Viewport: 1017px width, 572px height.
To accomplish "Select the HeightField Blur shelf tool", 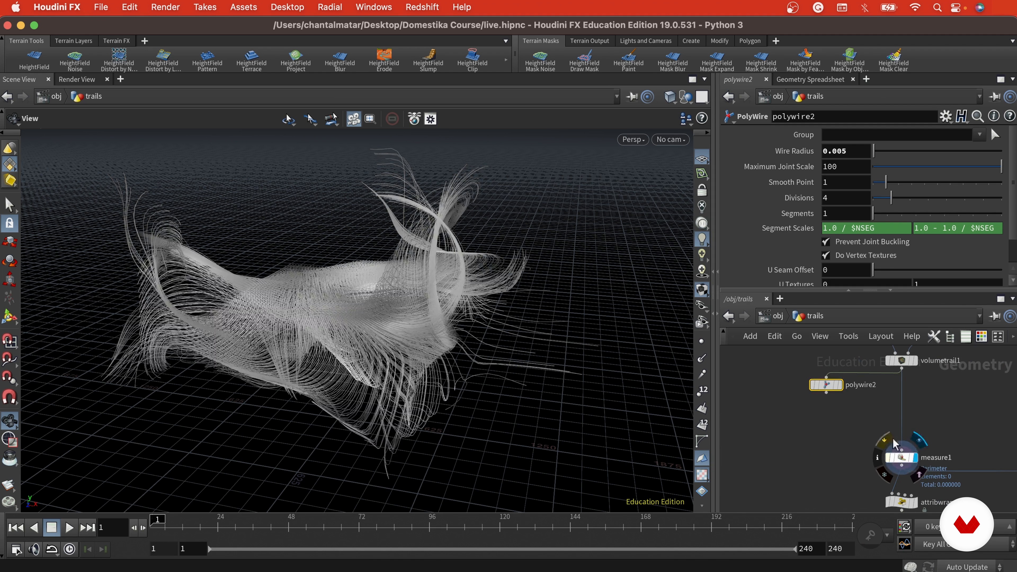I will 340,60.
